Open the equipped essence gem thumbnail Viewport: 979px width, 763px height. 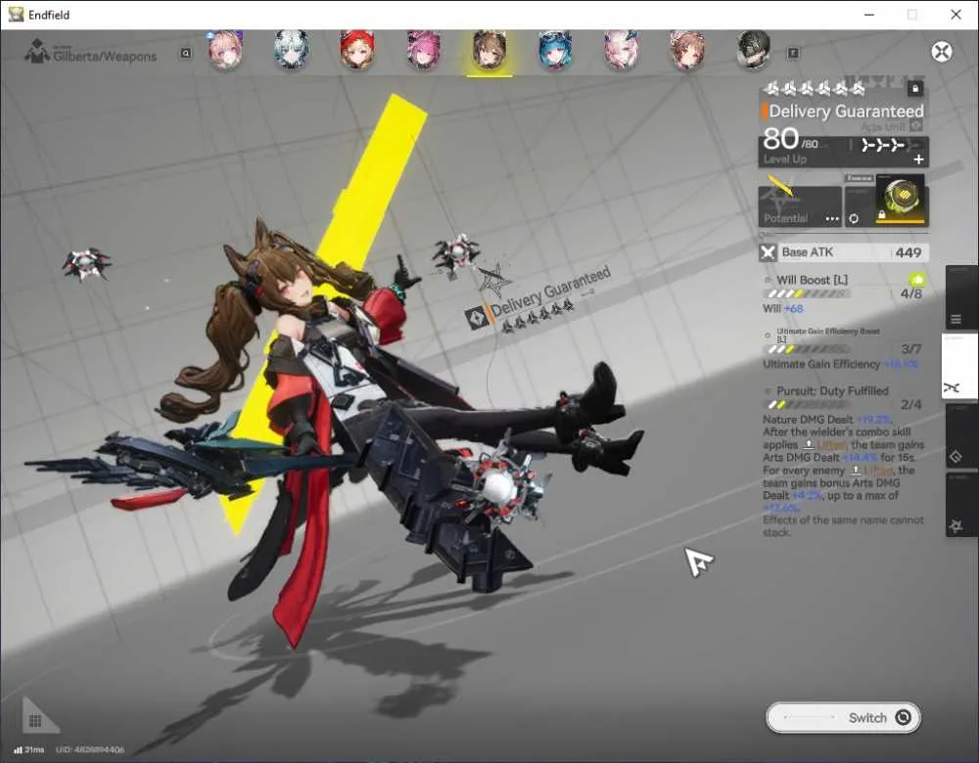(x=900, y=200)
